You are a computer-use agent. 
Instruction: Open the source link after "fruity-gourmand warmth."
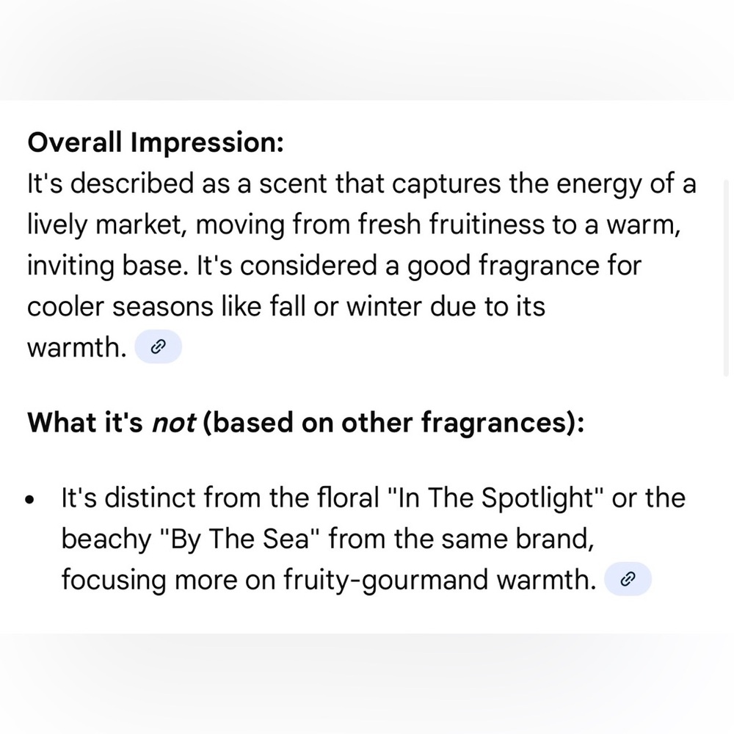(628, 579)
